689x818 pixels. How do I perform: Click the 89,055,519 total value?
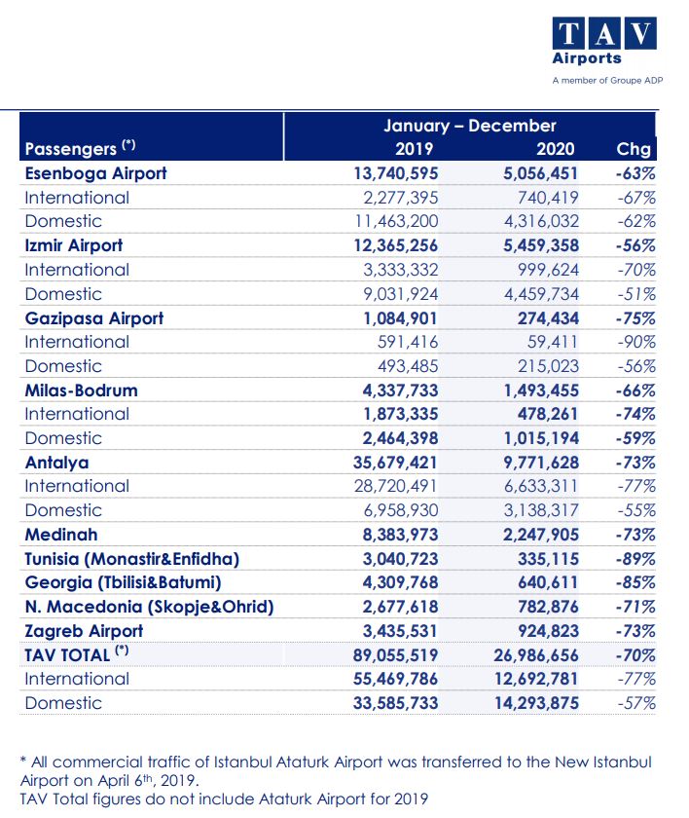click(395, 655)
